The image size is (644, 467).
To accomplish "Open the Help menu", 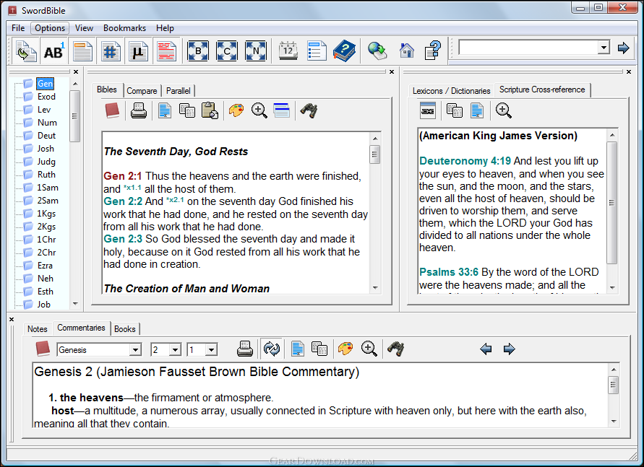I will (x=165, y=28).
